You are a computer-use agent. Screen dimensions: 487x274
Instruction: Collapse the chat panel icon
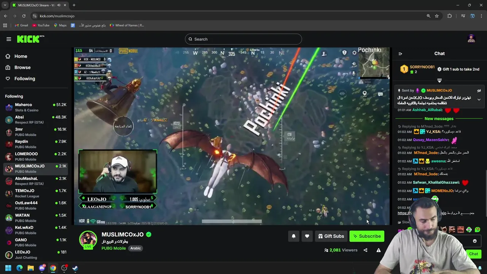pyautogui.click(x=400, y=54)
